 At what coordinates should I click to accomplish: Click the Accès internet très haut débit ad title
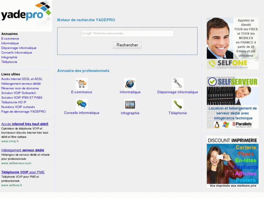click(x=25, y=124)
